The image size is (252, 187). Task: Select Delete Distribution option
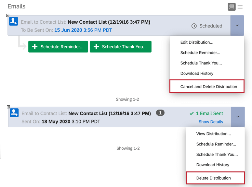click(x=215, y=178)
